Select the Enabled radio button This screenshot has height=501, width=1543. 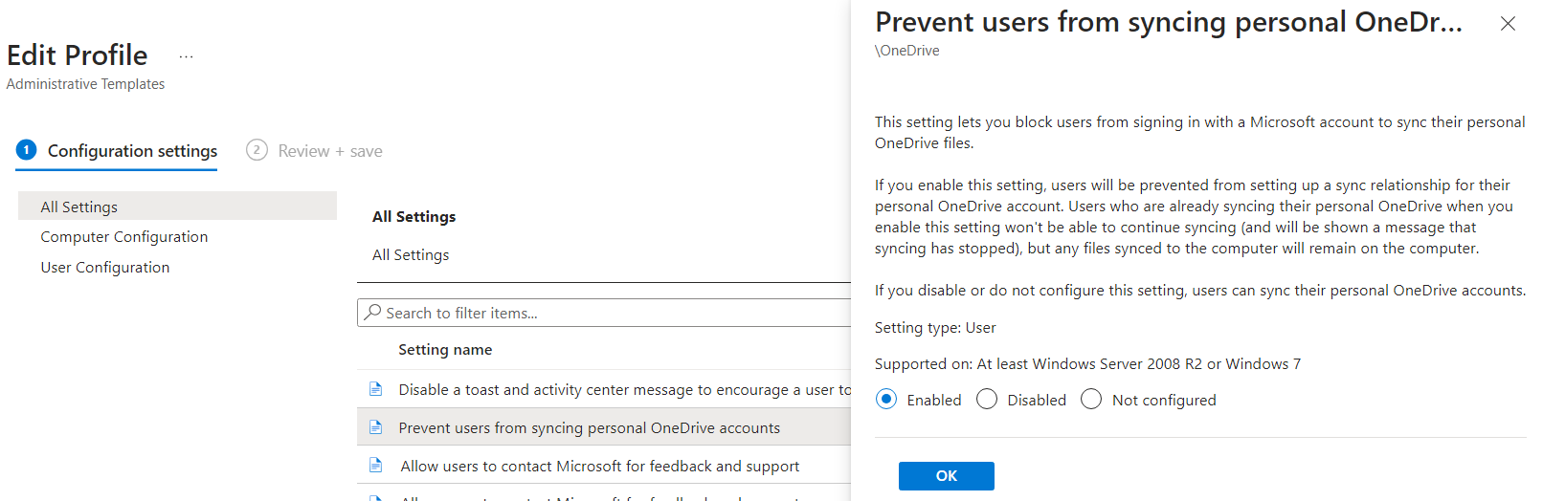[886, 400]
